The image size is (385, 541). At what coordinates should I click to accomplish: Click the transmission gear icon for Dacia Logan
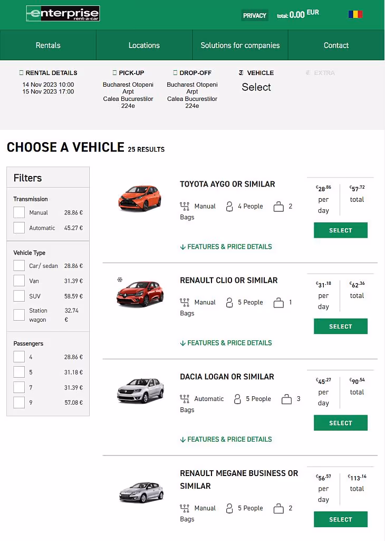click(185, 399)
